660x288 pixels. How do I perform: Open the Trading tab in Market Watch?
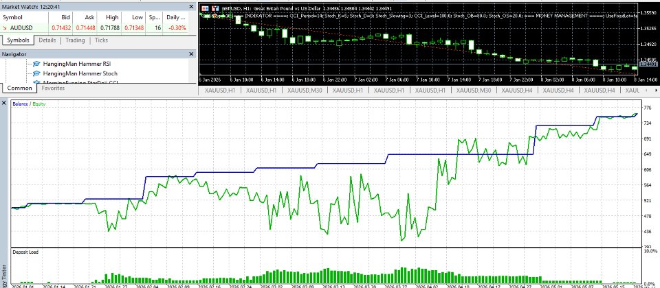(75, 40)
